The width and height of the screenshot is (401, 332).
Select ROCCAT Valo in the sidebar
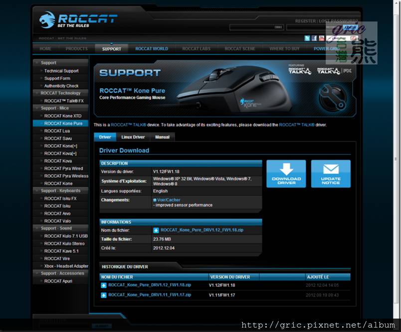[57, 221]
